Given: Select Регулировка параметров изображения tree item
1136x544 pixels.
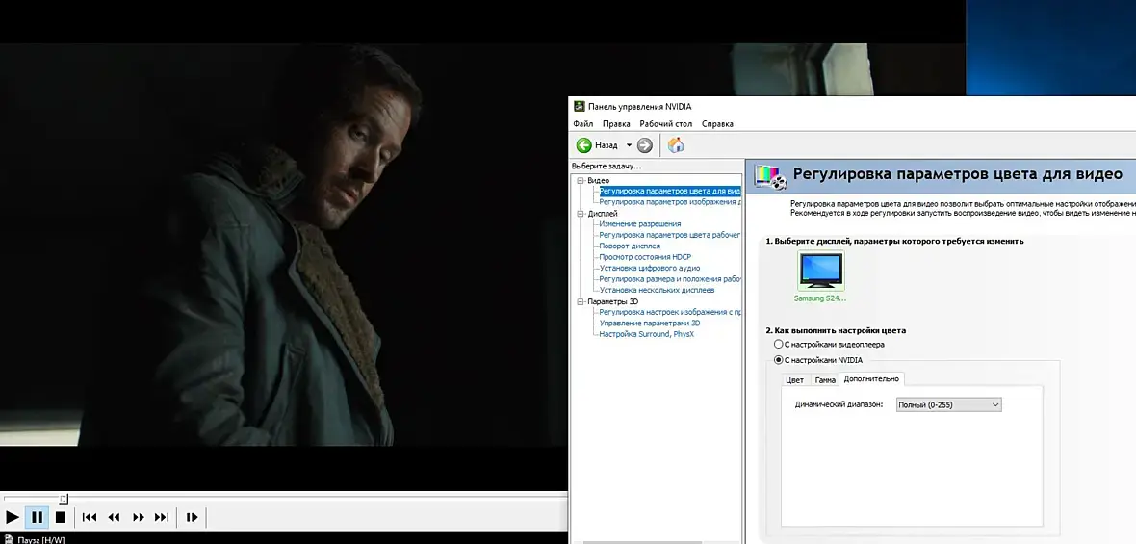Looking at the screenshot, I should pyautogui.click(x=670, y=202).
